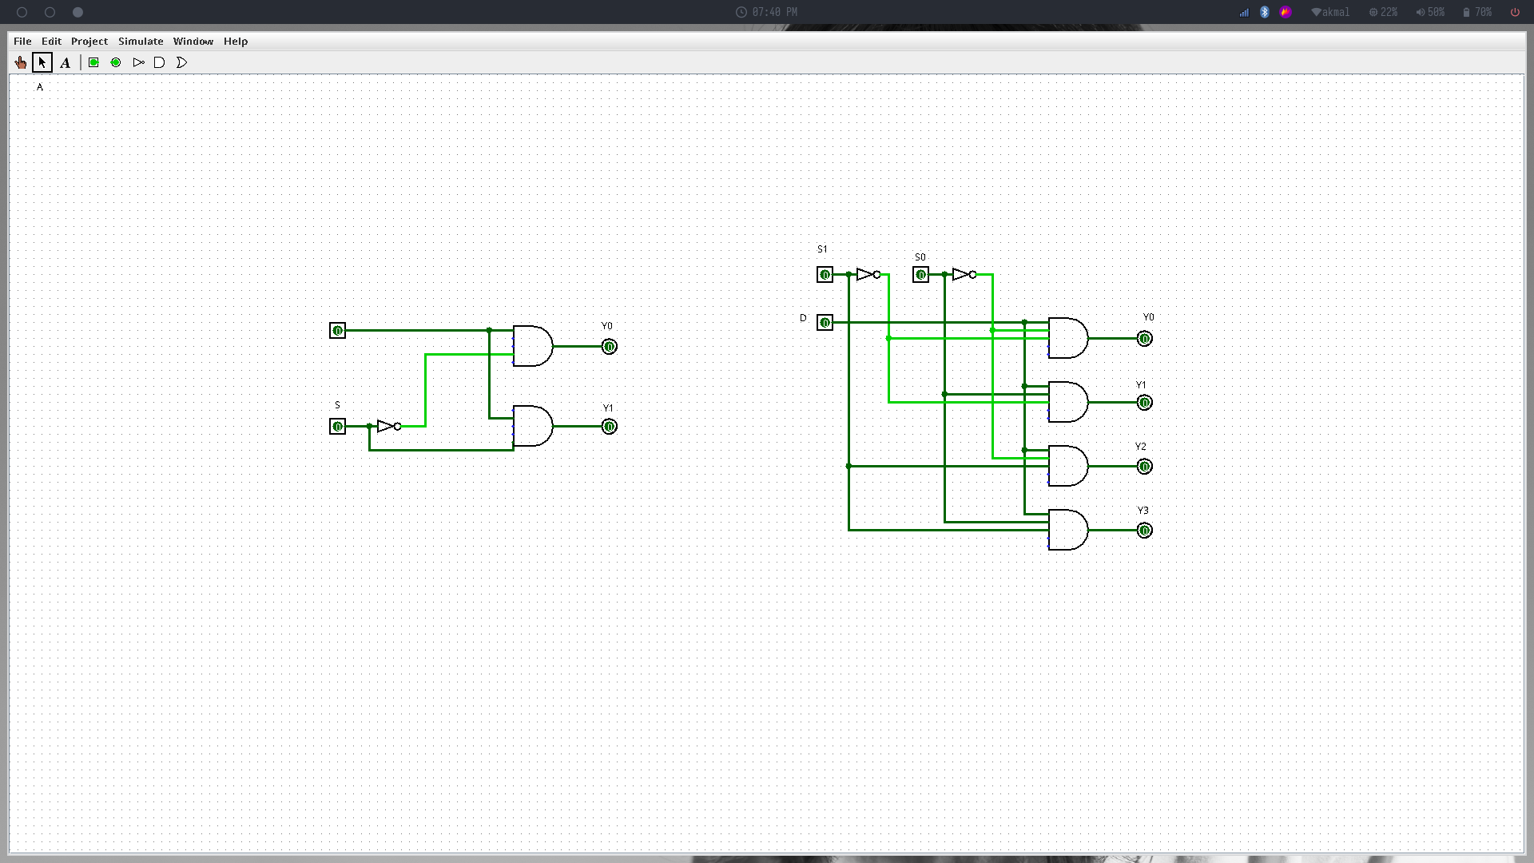Select the Y1 output pin of four-output circuit
1534x863 pixels.
point(1144,402)
